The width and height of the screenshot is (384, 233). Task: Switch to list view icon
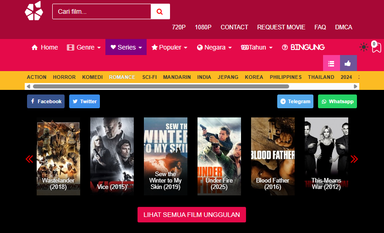pos(331,64)
